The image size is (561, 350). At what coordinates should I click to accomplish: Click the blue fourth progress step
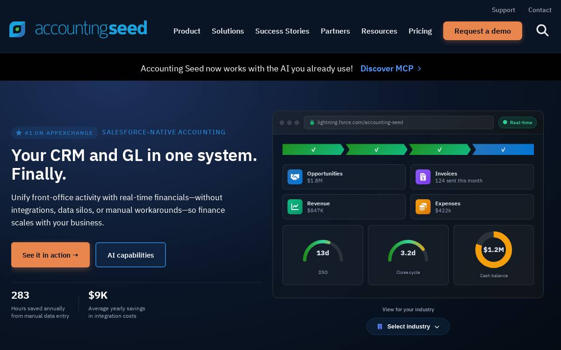(503, 149)
